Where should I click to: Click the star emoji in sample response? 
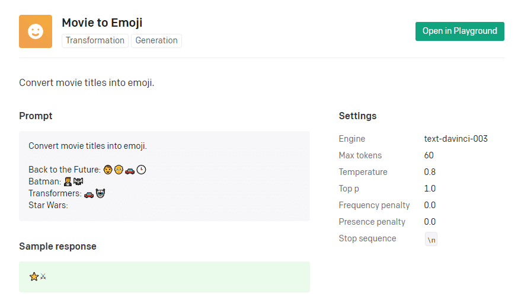point(34,276)
